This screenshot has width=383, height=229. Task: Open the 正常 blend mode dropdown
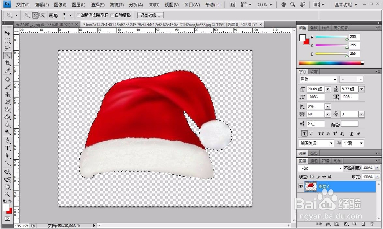[x=340, y=168]
